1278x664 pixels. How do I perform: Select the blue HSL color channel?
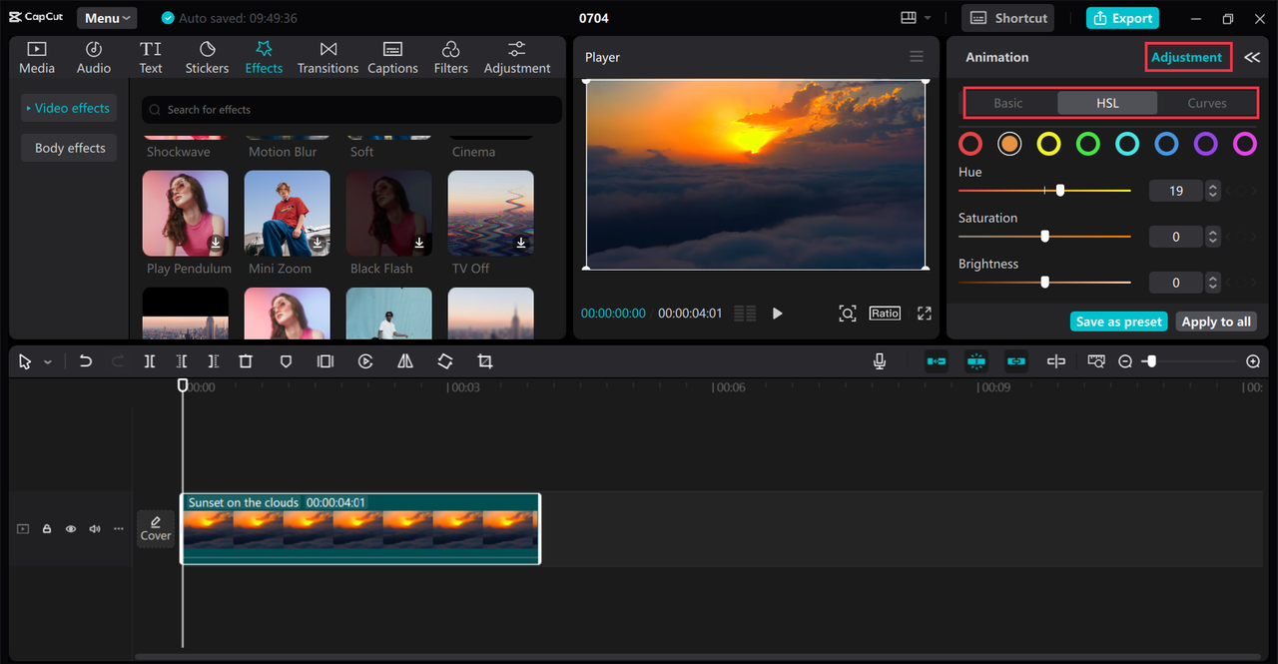[x=1166, y=144]
